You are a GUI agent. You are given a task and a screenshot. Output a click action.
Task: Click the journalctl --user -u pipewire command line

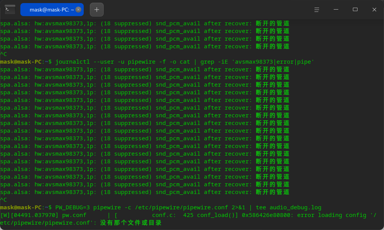coord(157,62)
